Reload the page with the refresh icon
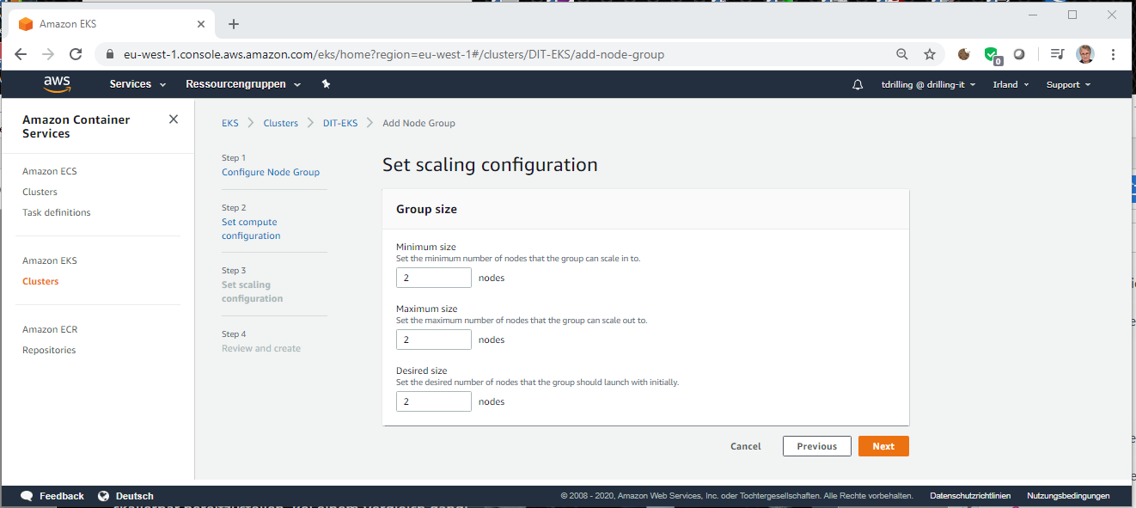Viewport: 1136px width, 508px height. click(76, 54)
